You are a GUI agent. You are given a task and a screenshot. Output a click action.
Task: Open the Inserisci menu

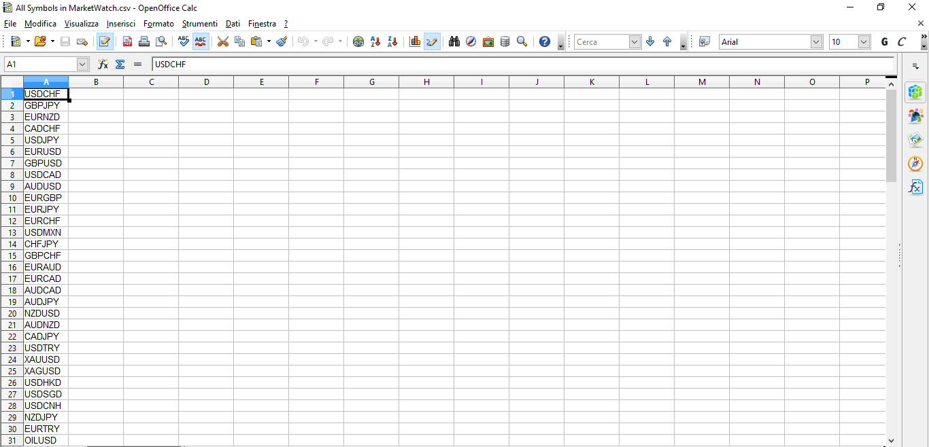[x=120, y=23]
